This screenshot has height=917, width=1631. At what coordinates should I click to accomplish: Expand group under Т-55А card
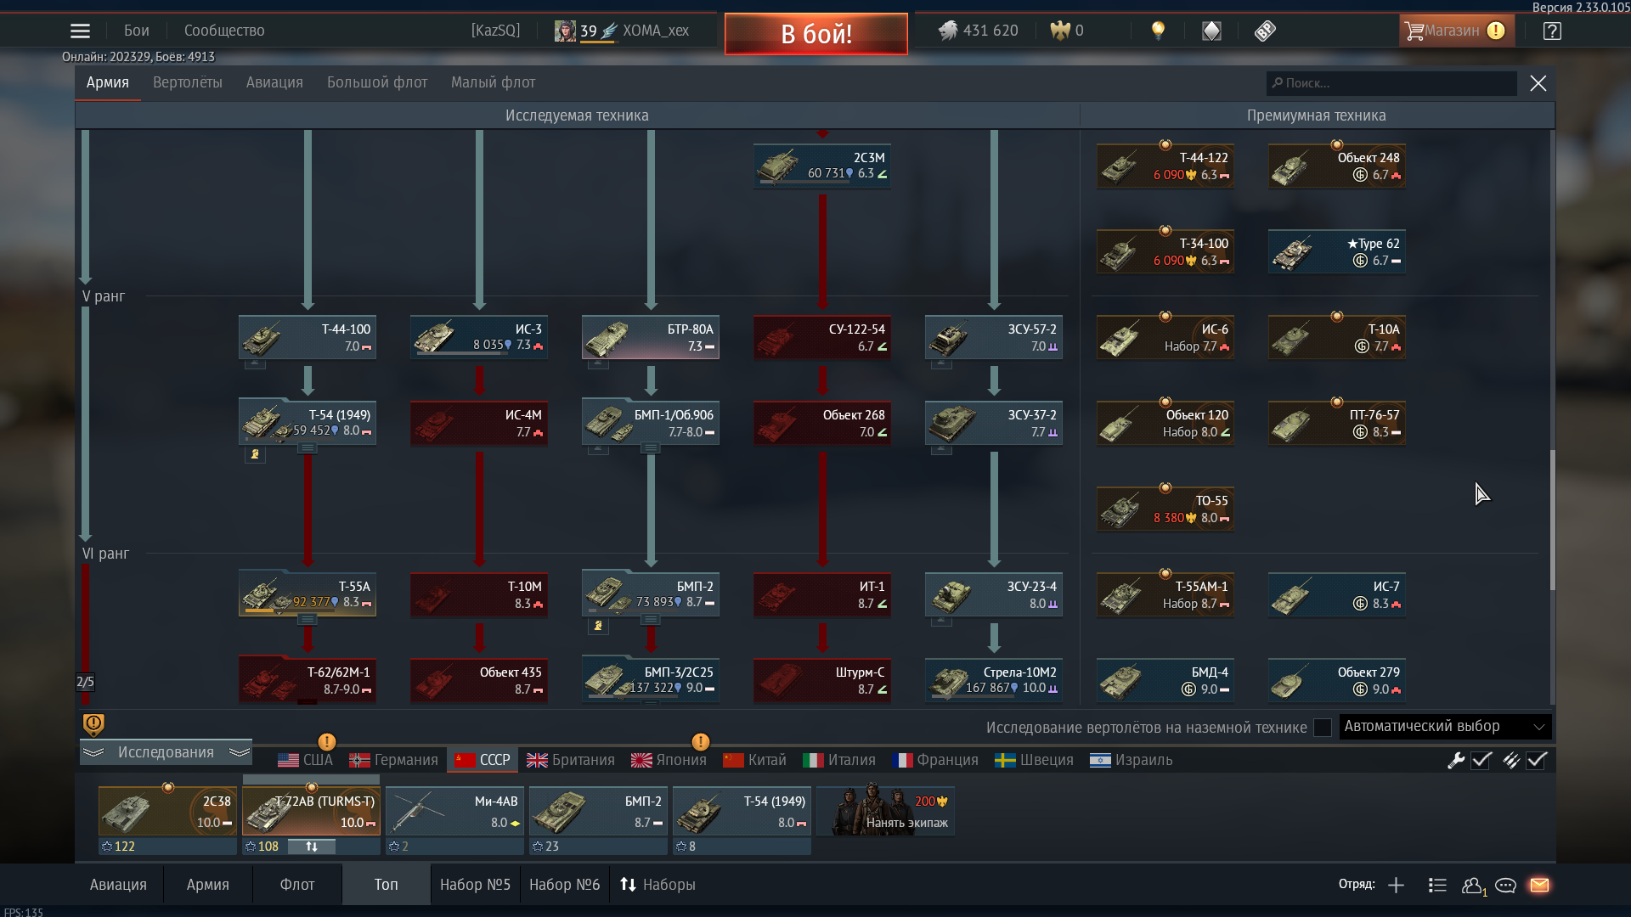pyautogui.click(x=308, y=620)
